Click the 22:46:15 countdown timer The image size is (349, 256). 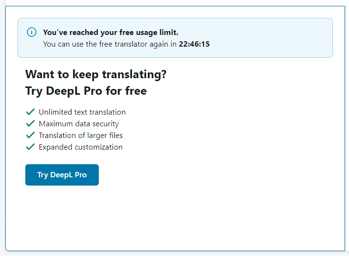coord(194,44)
